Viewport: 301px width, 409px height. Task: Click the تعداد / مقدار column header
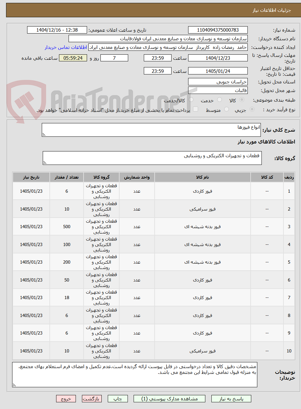67,177
